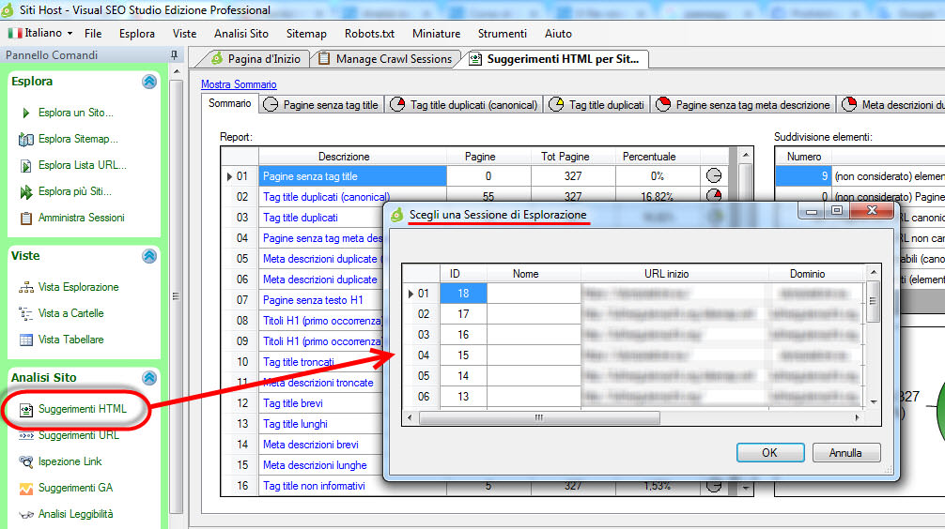Open the Sitemap menu

306,34
